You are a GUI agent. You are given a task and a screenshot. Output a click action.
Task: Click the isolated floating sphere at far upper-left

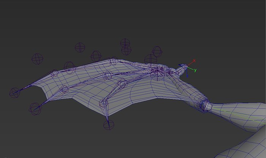click(x=37, y=58)
